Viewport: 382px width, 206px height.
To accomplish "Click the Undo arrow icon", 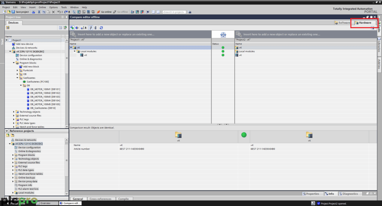I will pos(59,12).
